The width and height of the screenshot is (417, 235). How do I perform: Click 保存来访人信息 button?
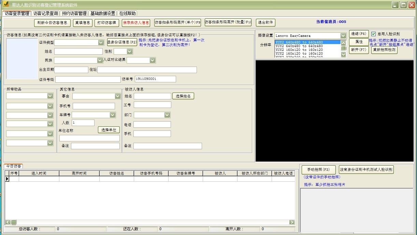[x=136, y=23]
